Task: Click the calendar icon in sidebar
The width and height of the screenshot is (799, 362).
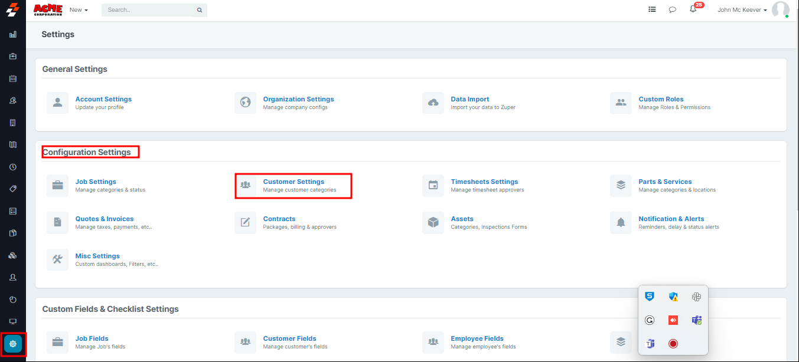Action: click(13, 78)
